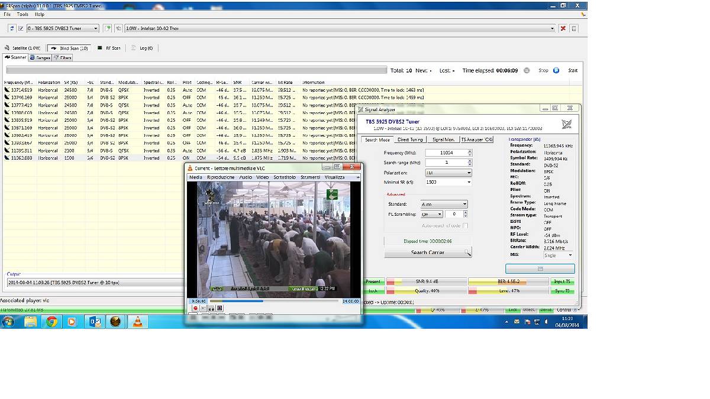Viewport: 710px width, 399px height.
Task: Open the Filters sub-tab
Action: tap(63, 57)
